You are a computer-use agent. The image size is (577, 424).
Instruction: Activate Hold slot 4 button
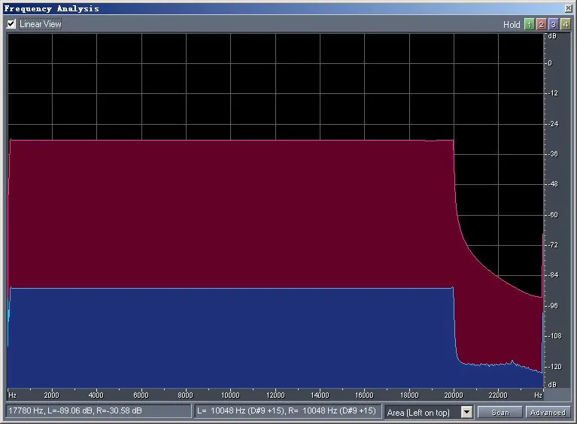[x=565, y=24]
